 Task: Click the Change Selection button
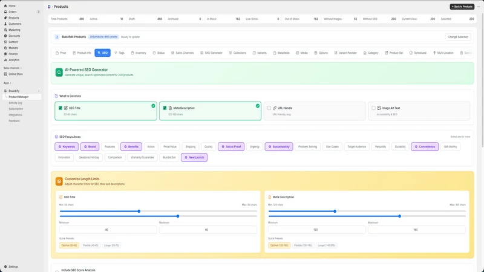point(458,37)
